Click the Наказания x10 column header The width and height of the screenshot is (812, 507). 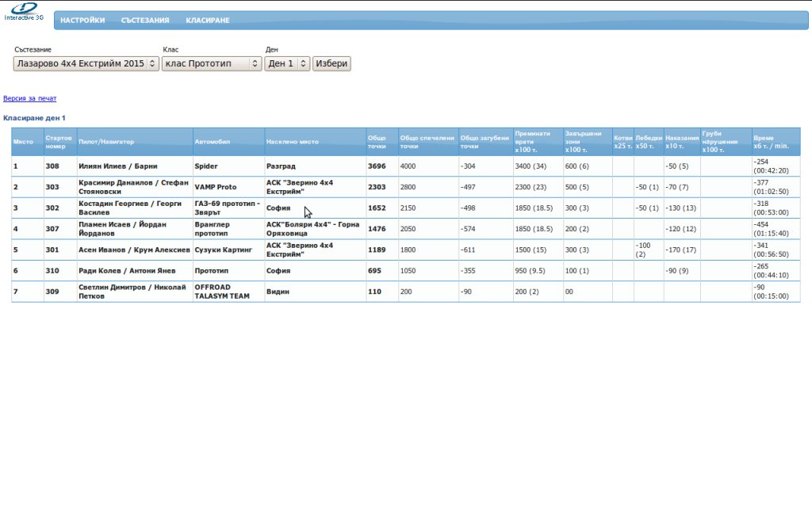tap(682, 142)
